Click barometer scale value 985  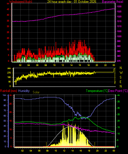click(119, 51)
